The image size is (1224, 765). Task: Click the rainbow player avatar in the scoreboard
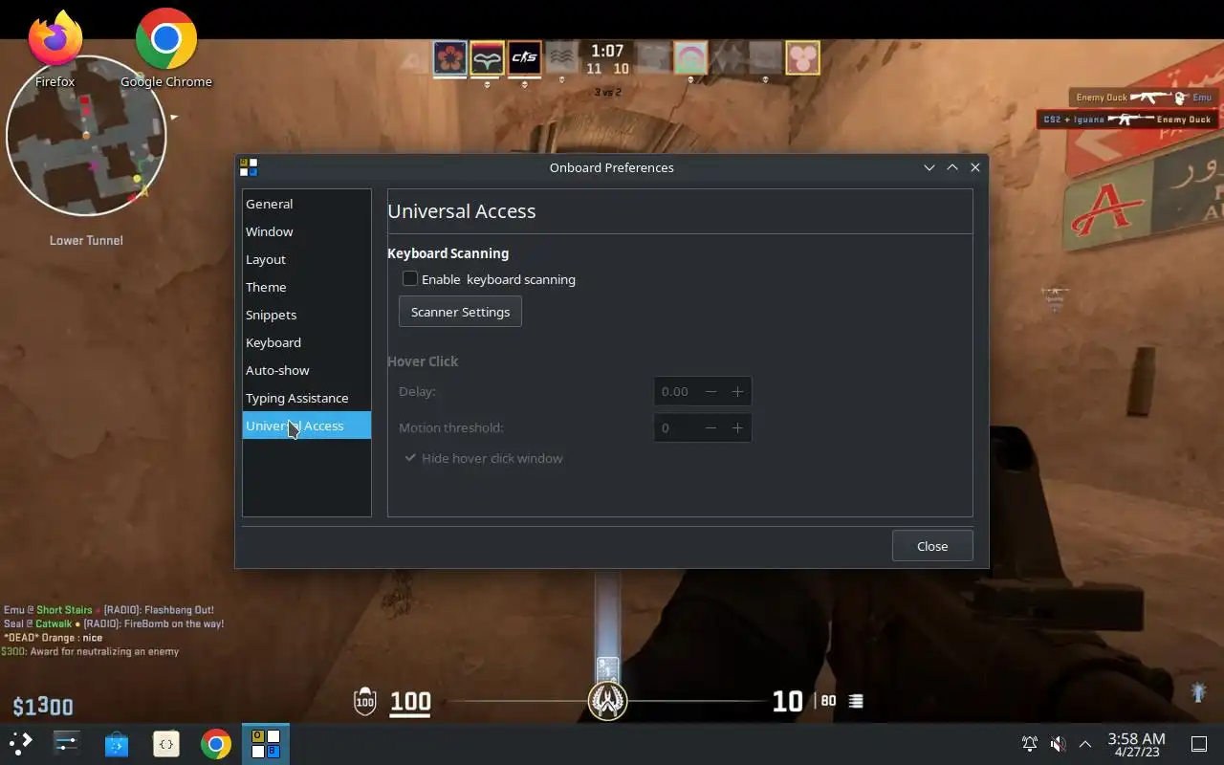pyautogui.click(x=690, y=58)
